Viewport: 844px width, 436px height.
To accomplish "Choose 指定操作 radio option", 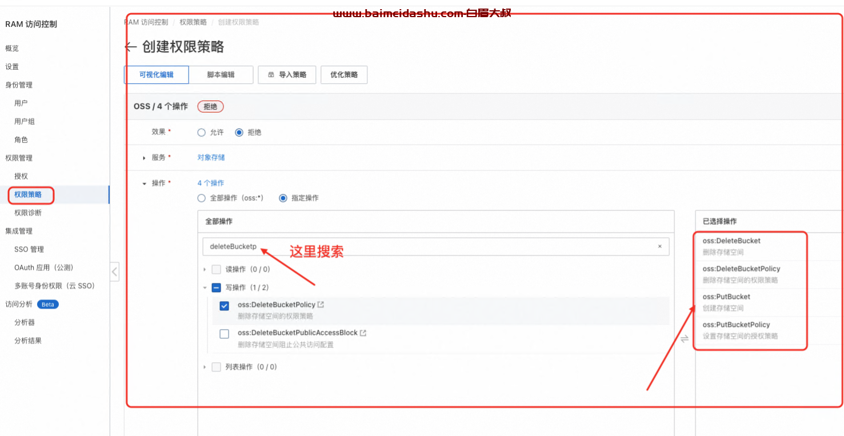I will [283, 198].
